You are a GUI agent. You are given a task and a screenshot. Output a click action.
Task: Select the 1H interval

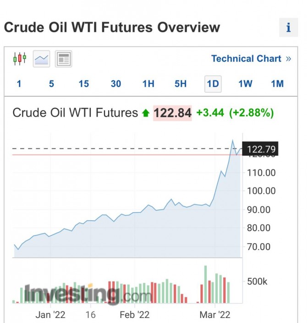pyautogui.click(x=148, y=84)
